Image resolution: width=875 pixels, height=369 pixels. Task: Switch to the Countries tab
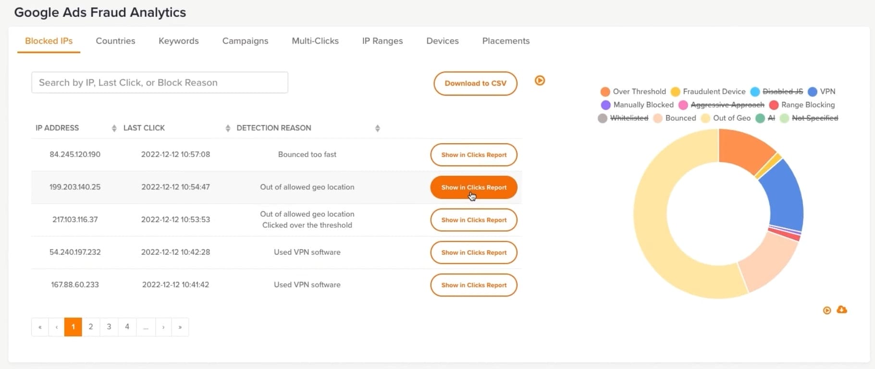(115, 41)
